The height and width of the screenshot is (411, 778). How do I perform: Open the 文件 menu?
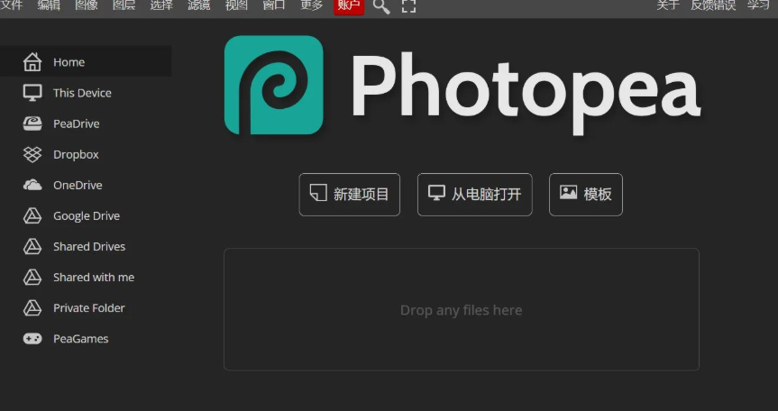12,5
